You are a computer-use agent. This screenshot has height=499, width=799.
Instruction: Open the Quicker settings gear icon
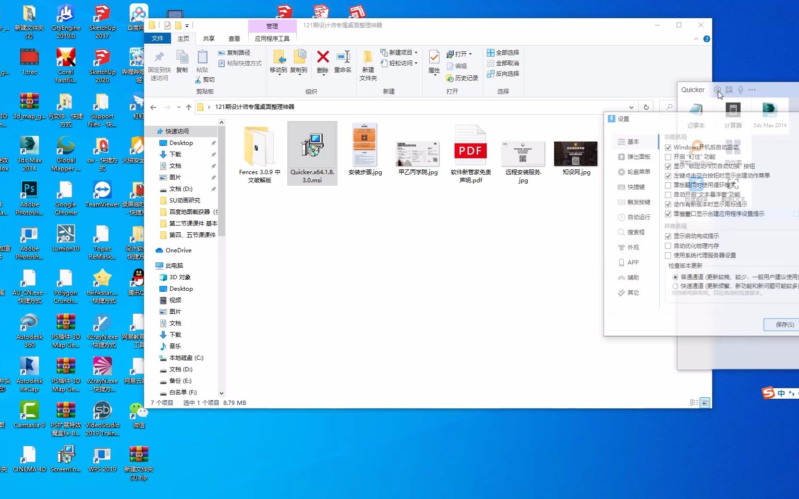(x=717, y=90)
